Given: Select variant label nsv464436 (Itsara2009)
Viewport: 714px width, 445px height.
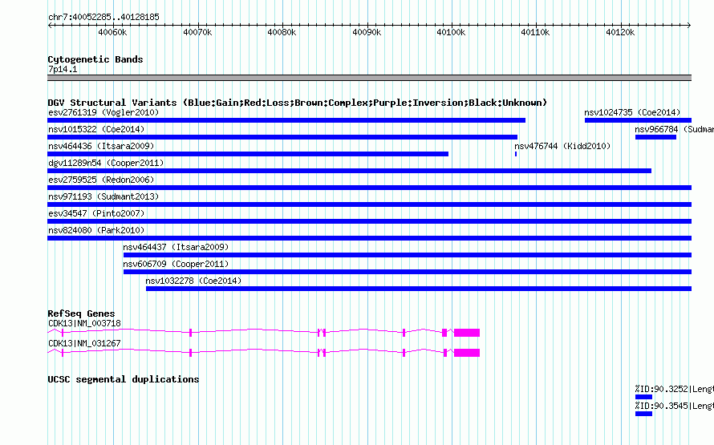Looking at the screenshot, I should [101, 146].
